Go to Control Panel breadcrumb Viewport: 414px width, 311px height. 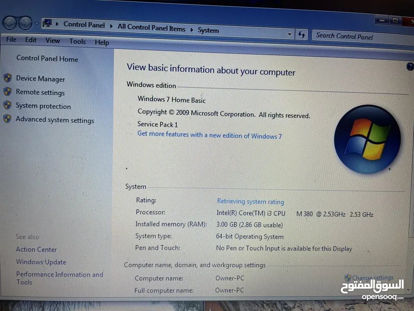pyautogui.click(x=84, y=25)
